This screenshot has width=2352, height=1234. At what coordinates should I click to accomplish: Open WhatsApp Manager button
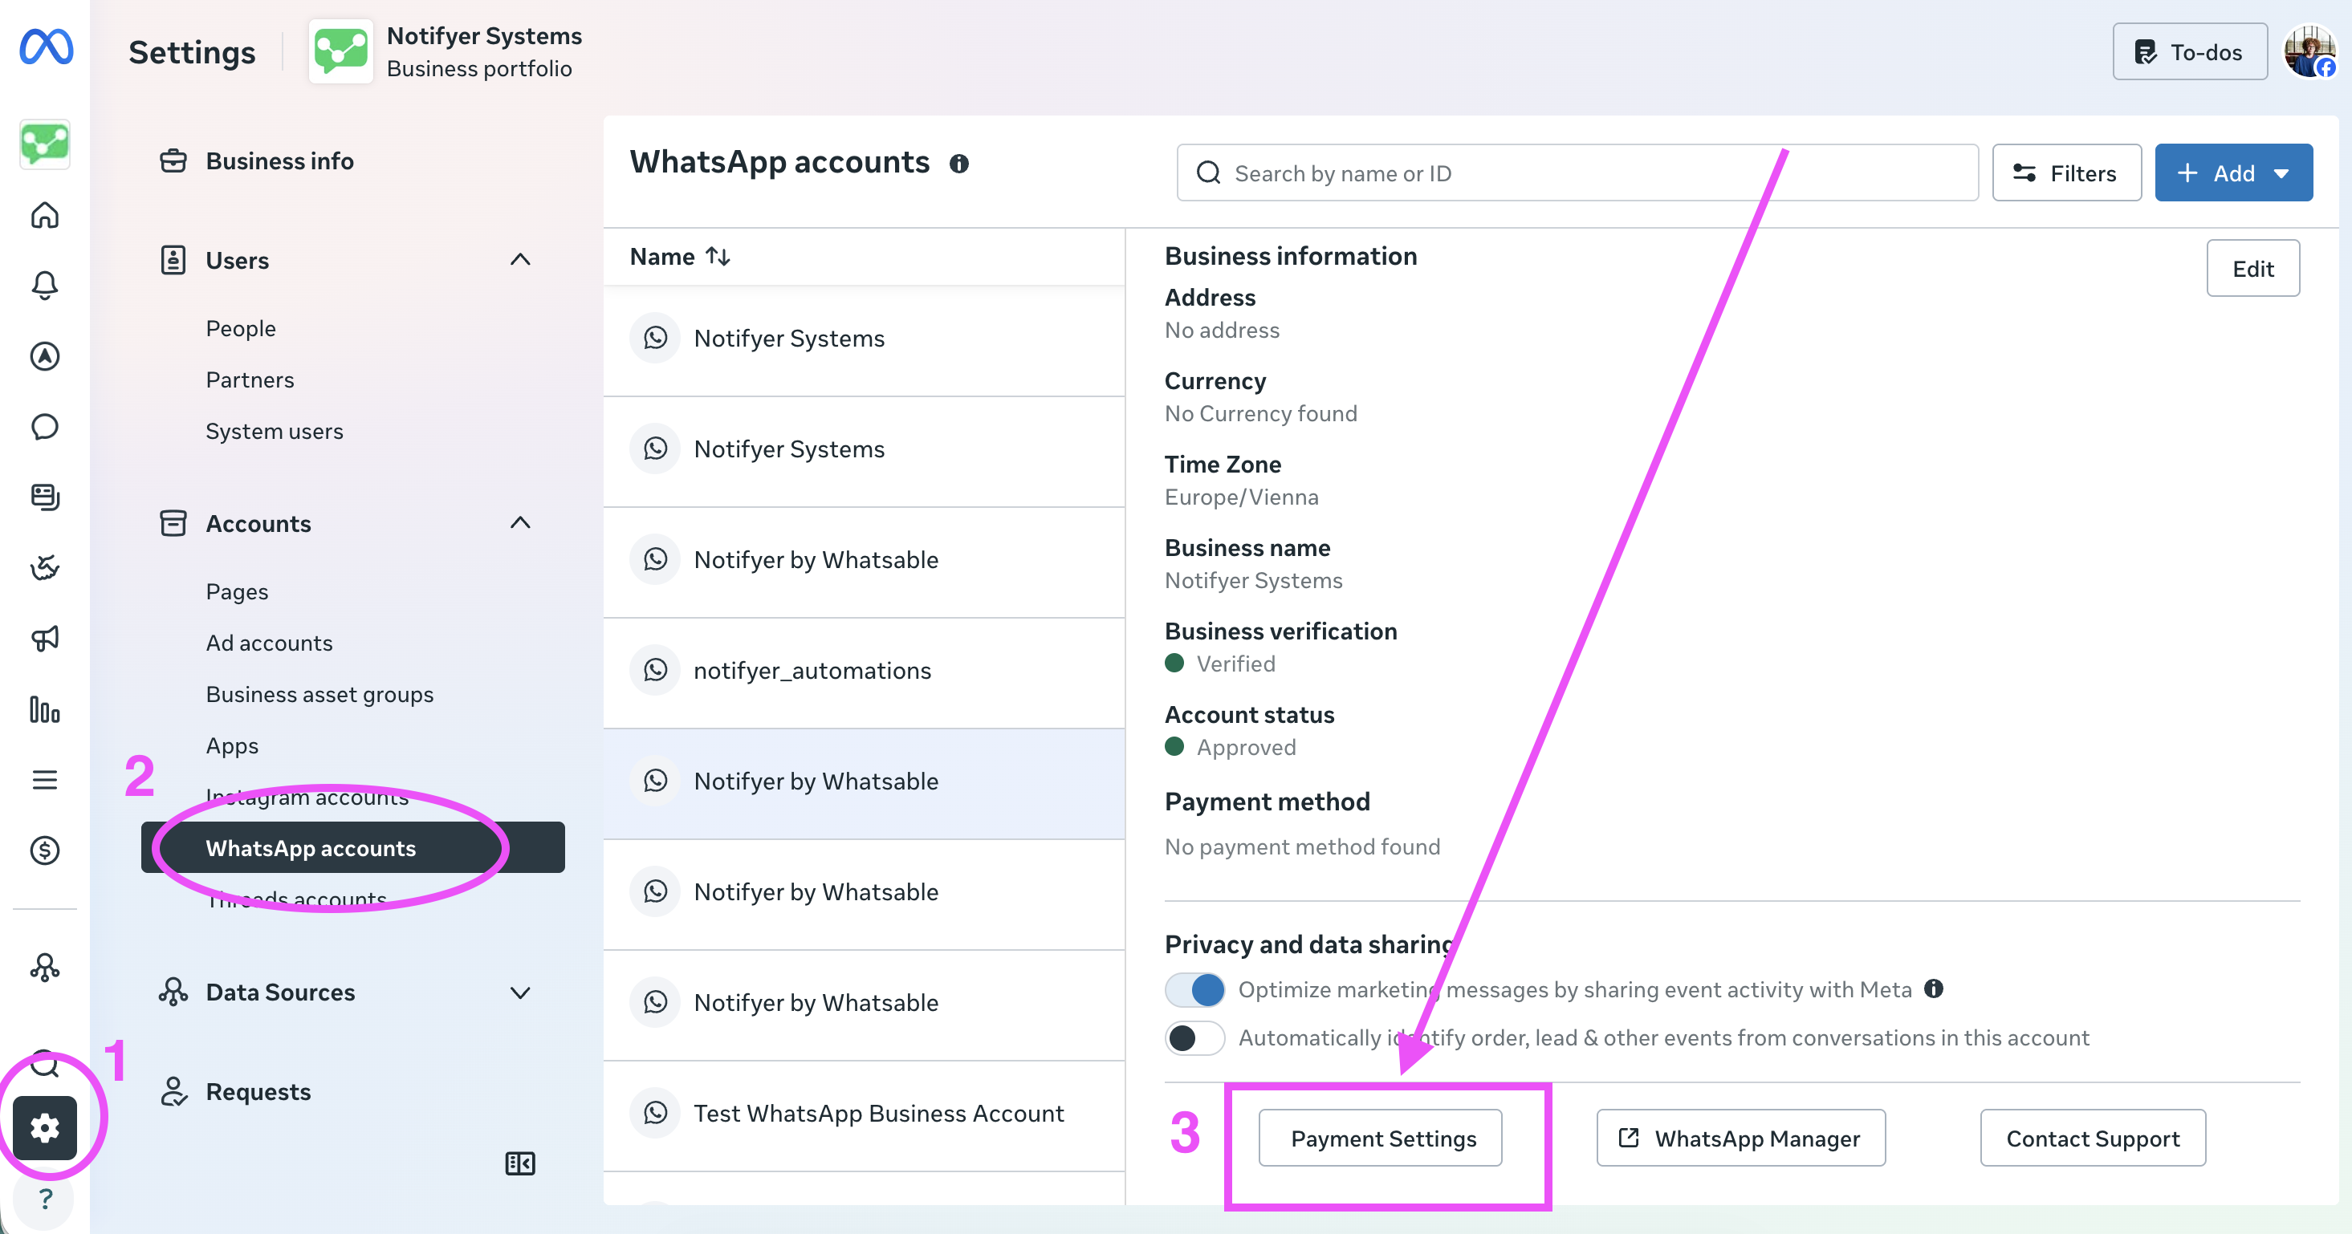pyautogui.click(x=1741, y=1139)
